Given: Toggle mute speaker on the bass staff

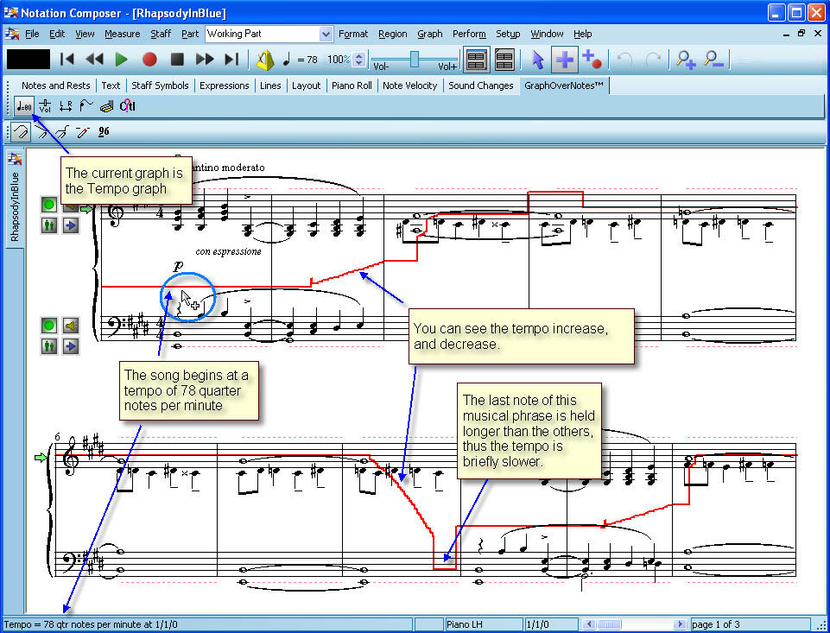Looking at the screenshot, I should point(70,326).
